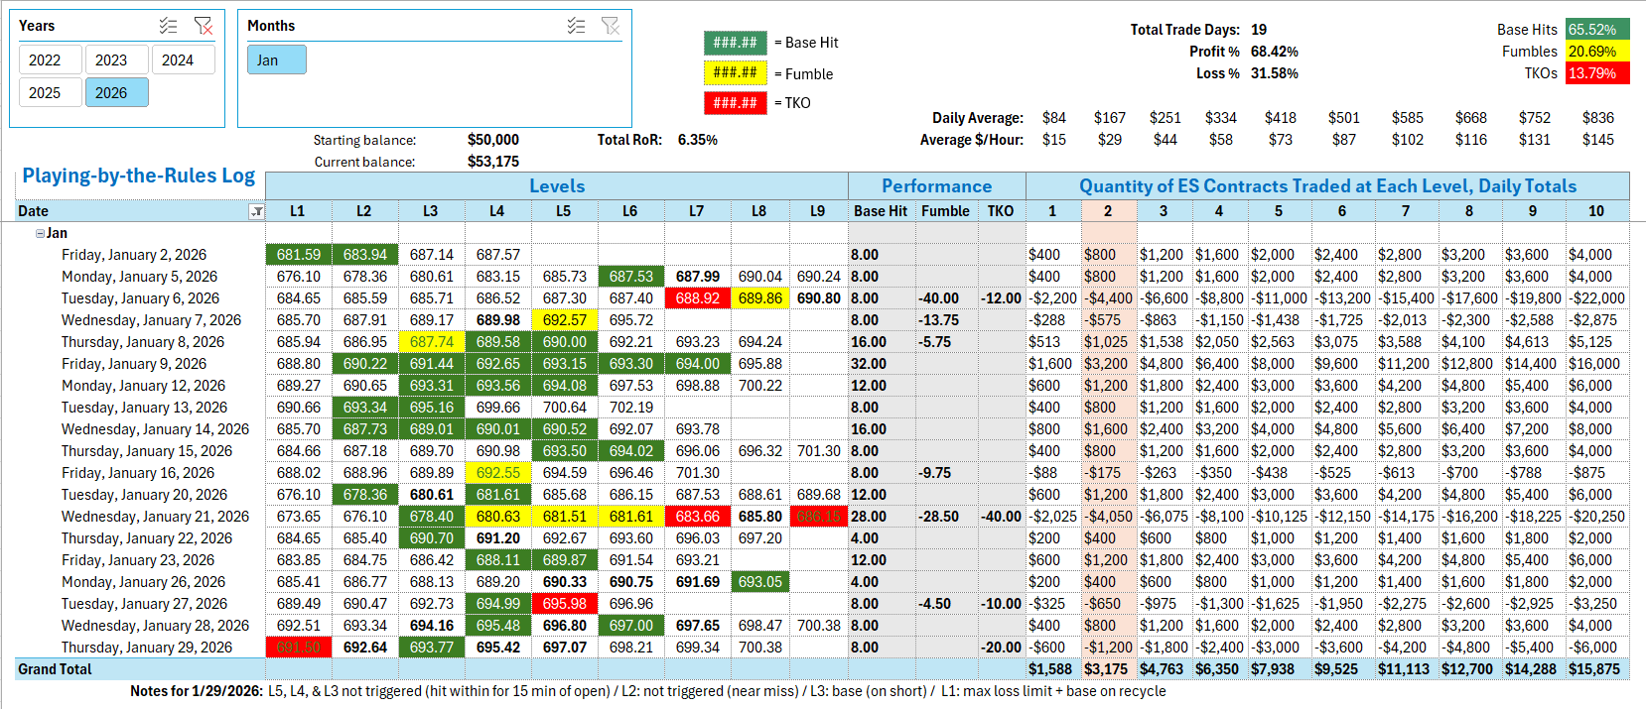Select the Levels header band
This screenshot has width=1646, height=709.
pyautogui.click(x=556, y=186)
